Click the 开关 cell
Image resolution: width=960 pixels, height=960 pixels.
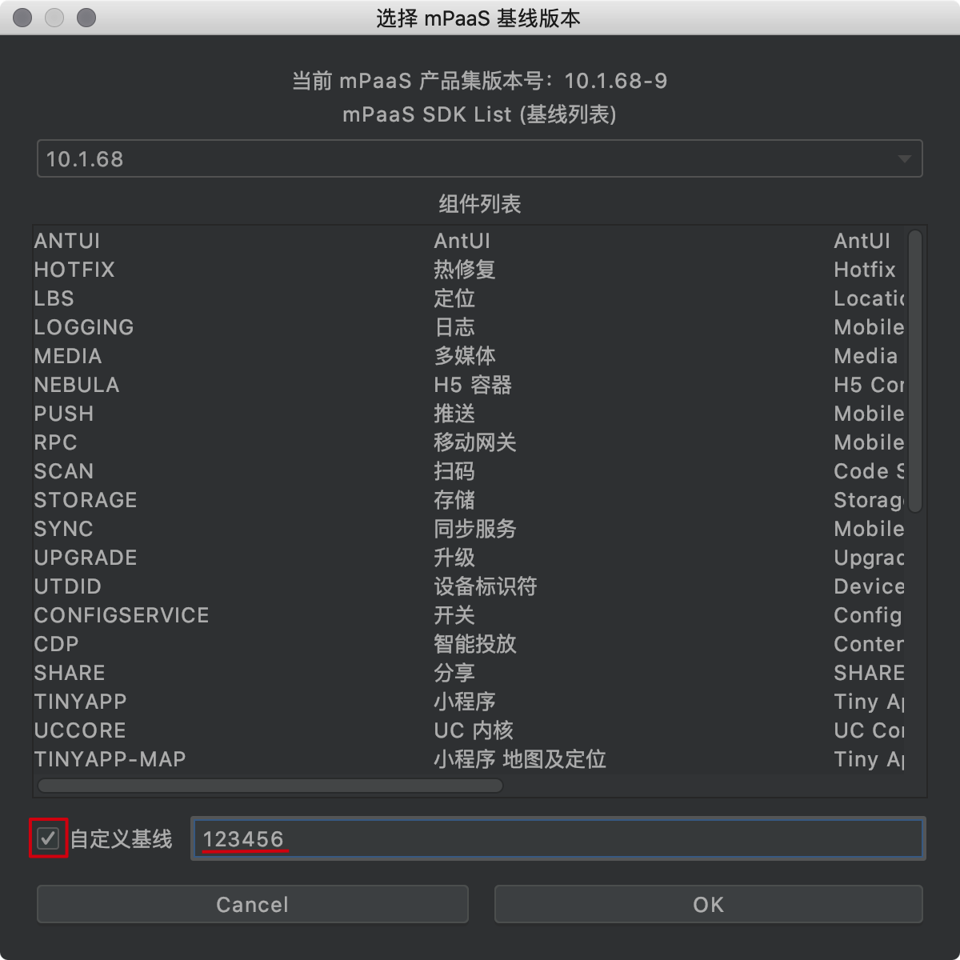454,615
